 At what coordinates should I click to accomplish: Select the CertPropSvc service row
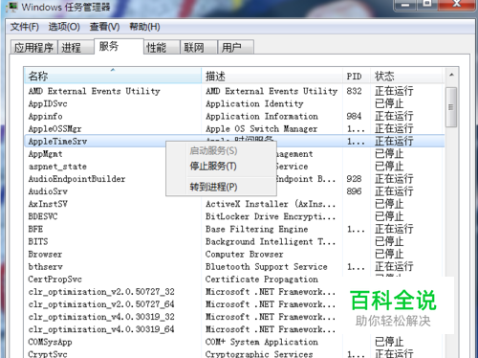pos(234,280)
